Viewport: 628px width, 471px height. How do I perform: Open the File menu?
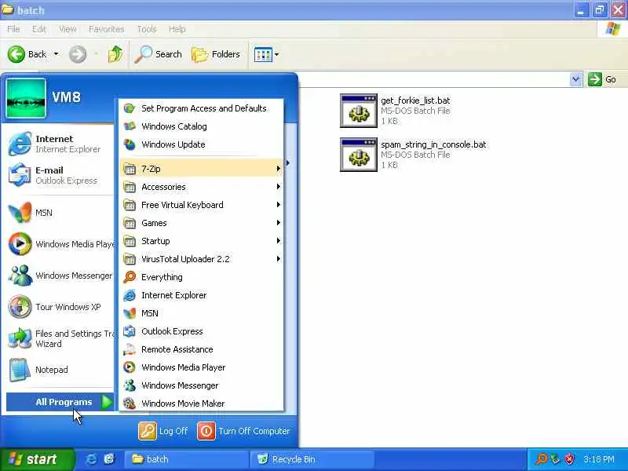[x=13, y=29]
